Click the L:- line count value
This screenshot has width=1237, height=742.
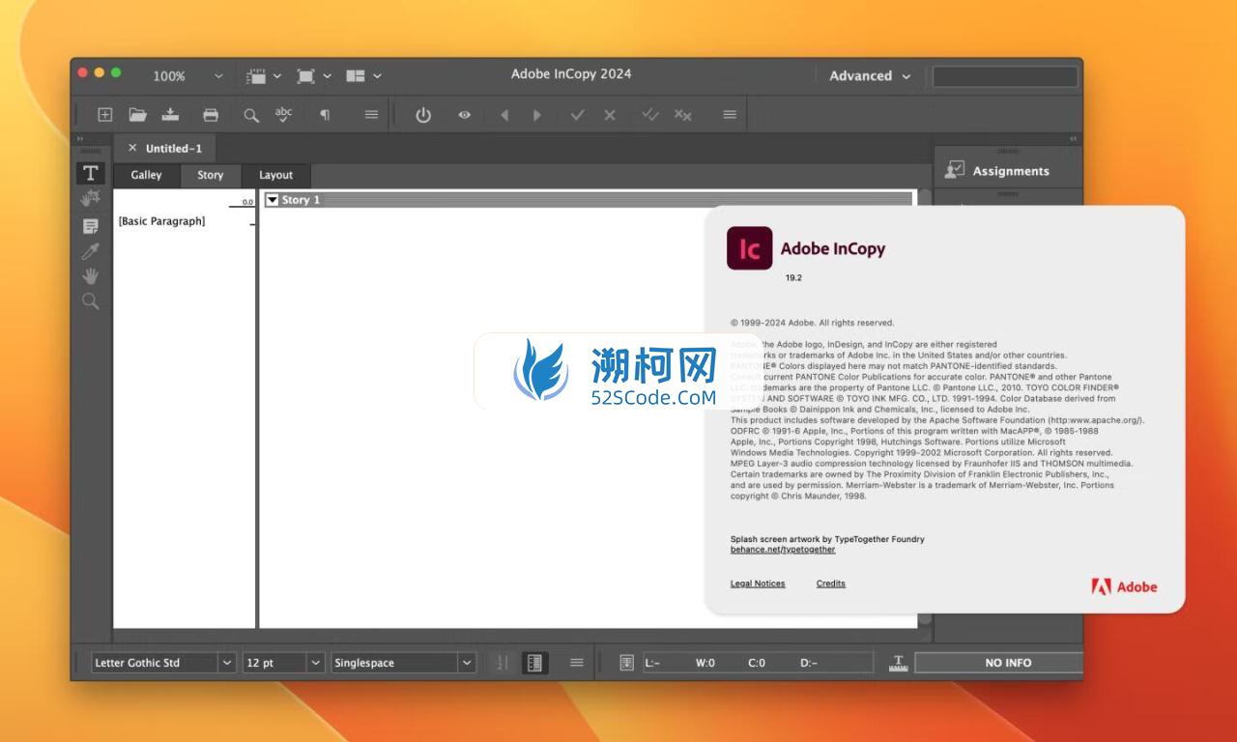(x=652, y=663)
